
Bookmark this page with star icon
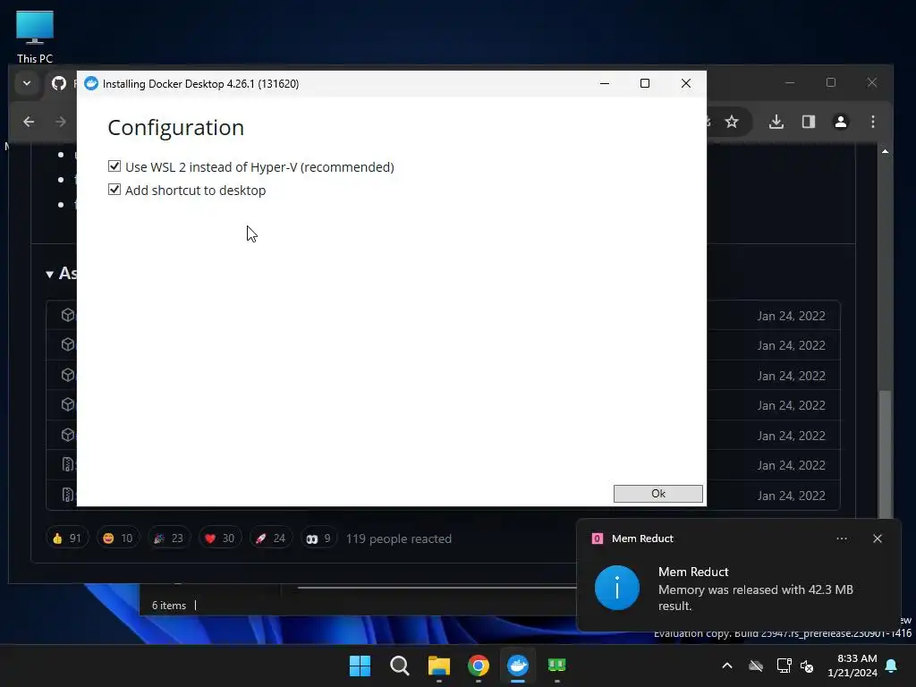[x=732, y=122]
